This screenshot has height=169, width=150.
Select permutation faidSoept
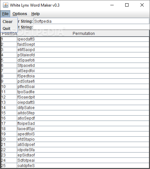pyautogui.click(x=83, y=44)
